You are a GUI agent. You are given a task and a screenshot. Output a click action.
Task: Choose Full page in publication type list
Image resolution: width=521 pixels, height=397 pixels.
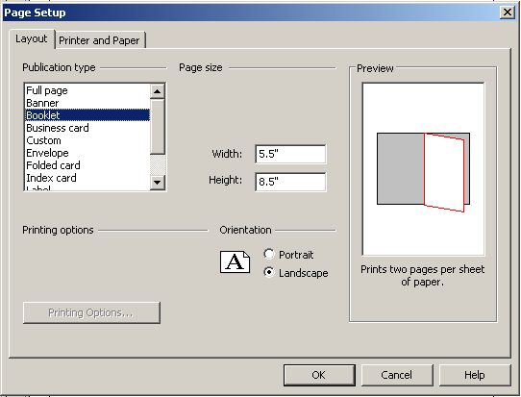(x=87, y=90)
